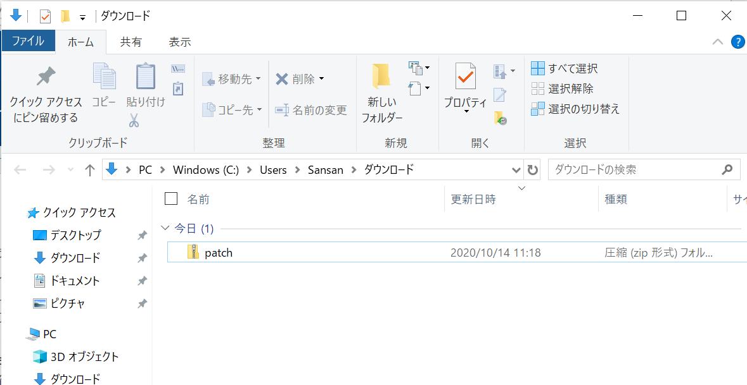Click the Copy (コピー) ribbon icon

pyautogui.click(x=105, y=76)
